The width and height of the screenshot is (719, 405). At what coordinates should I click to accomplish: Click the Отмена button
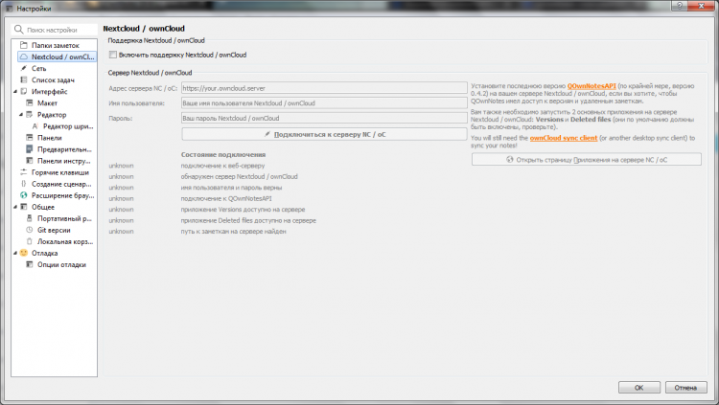[686, 388]
